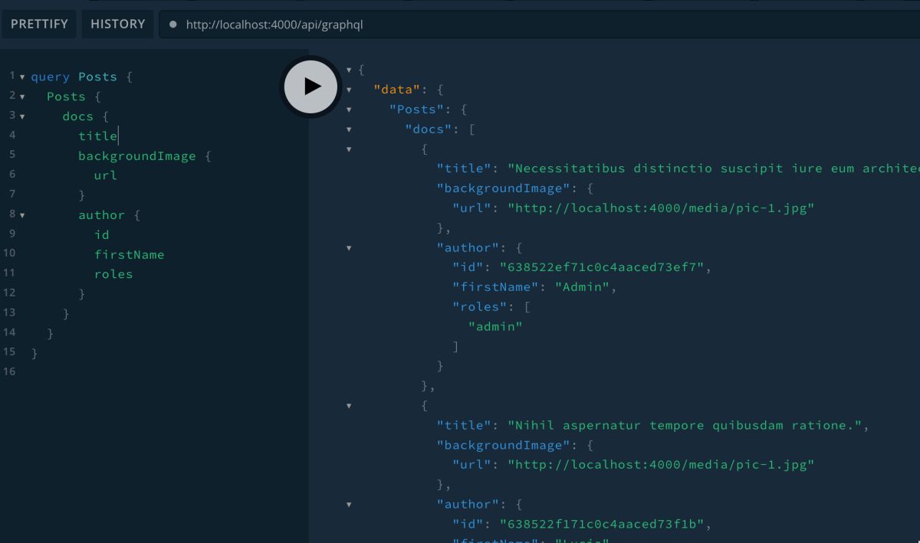Click the author field in the query editor
The width and height of the screenshot is (920, 543).
point(102,215)
